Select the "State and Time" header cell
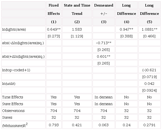The width and height of the screenshot is (162, 130). pyautogui.click(x=77, y=5)
